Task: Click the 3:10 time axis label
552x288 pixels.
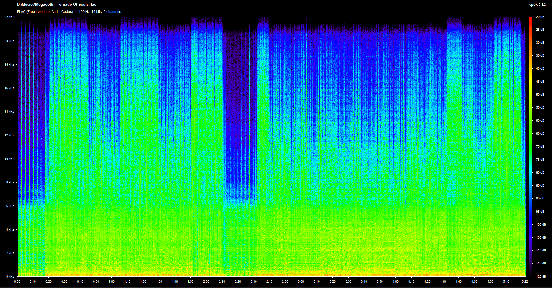Action: (x=317, y=282)
